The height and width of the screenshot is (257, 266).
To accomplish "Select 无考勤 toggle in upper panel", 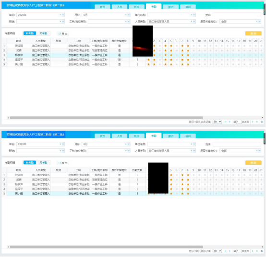I will [x=43, y=34].
